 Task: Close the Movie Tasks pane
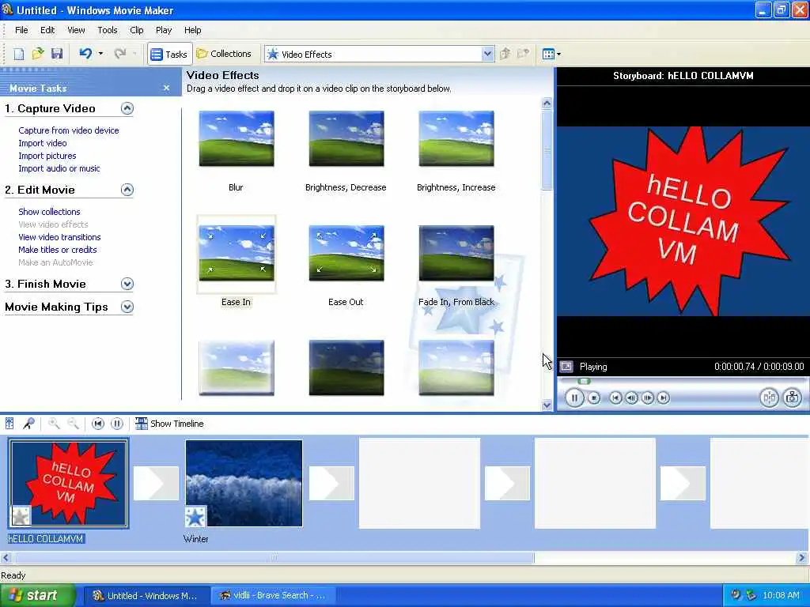pos(166,89)
